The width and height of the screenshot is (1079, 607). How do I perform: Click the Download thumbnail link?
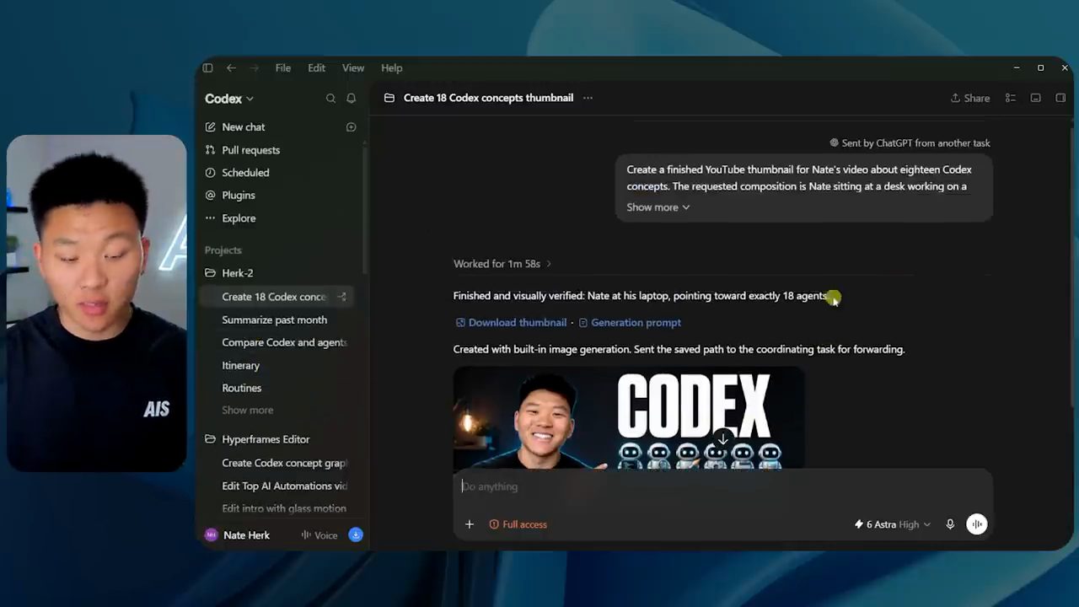(511, 322)
